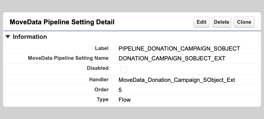Click the Information section heading text
Viewport: 264px width, 119px height.
[x=30, y=37]
